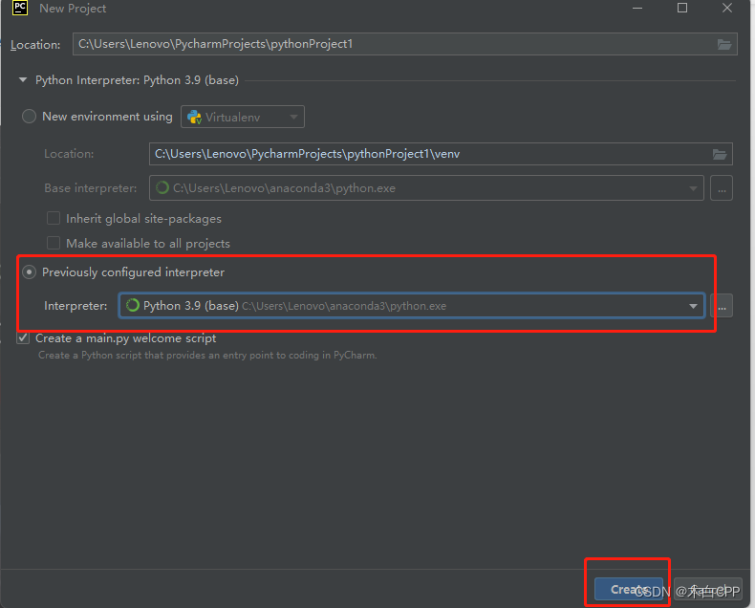
Task: Maximize the New Project window
Action: point(682,9)
